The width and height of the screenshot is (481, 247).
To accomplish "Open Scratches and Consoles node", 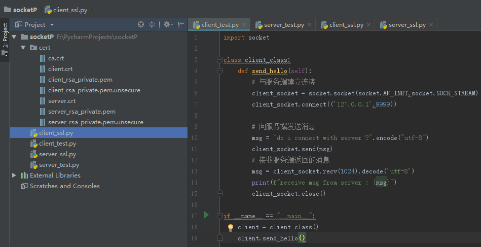I will [x=64, y=186].
